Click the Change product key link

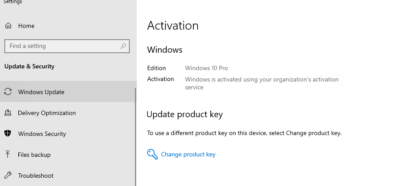188,154
